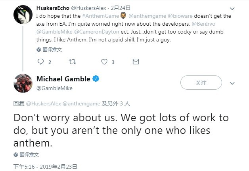Open the chevron menu beside the follow button

click(232, 83)
